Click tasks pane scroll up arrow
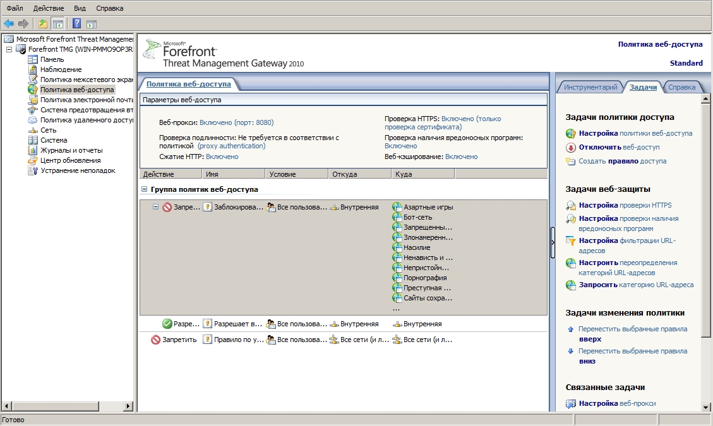The image size is (713, 426). tap(705, 98)
